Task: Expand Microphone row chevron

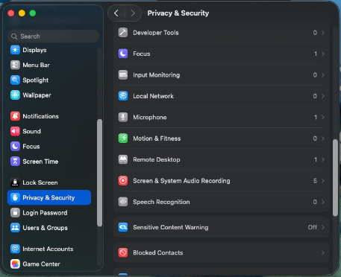Action: pyautogui.click(x=323, y=117)
